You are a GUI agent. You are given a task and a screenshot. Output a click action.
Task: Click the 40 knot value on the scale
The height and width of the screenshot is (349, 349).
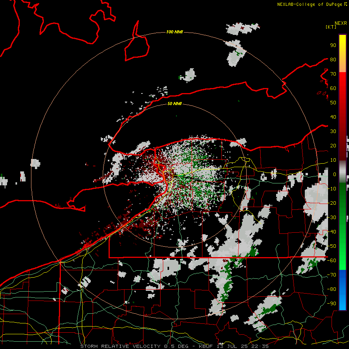[333, 117]
